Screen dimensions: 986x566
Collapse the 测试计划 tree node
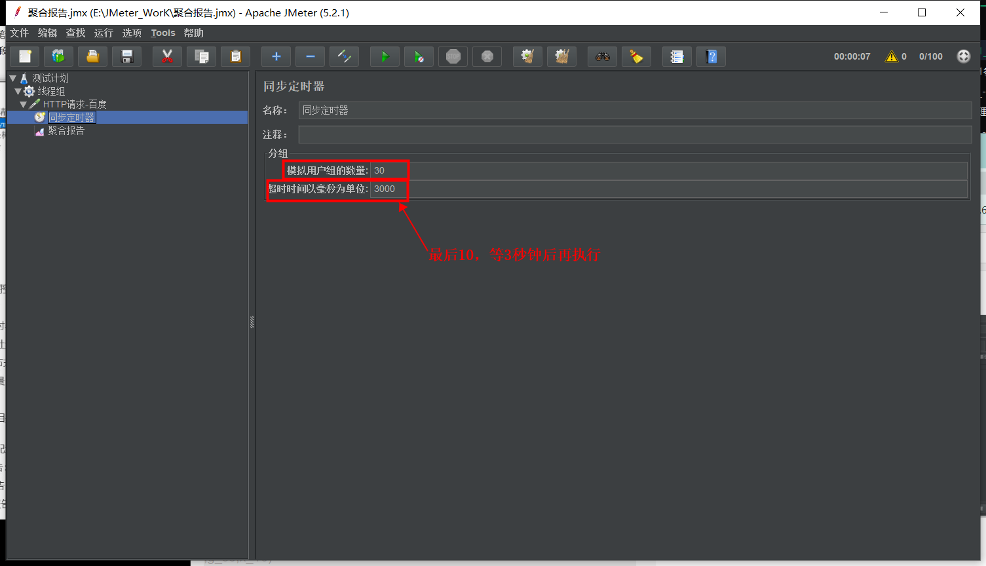coord(12,78)
